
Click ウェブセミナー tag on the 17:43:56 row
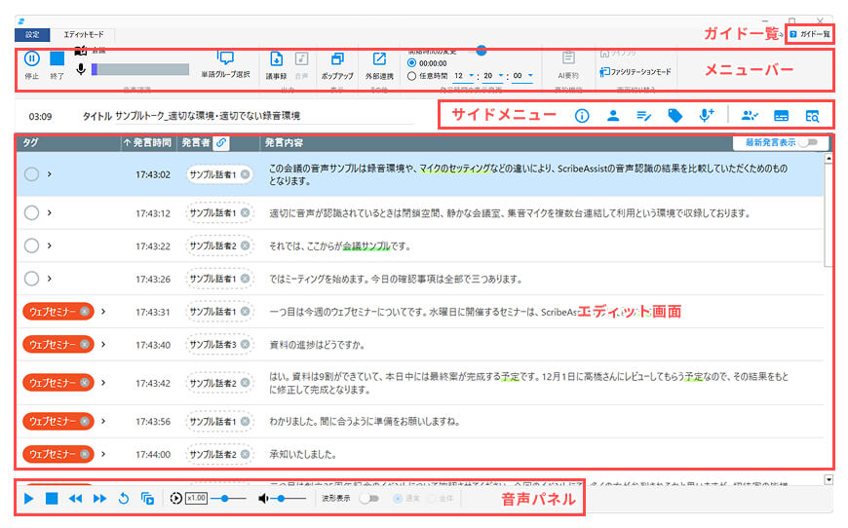click(58, 422)
